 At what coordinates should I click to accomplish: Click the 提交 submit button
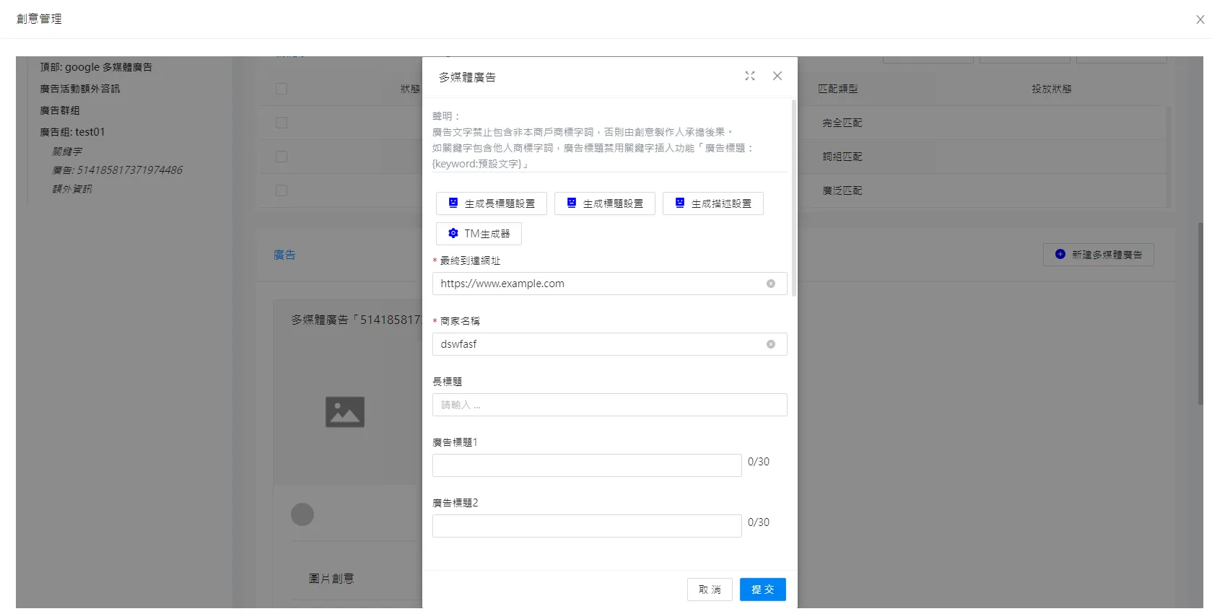(x=762, y=589)
